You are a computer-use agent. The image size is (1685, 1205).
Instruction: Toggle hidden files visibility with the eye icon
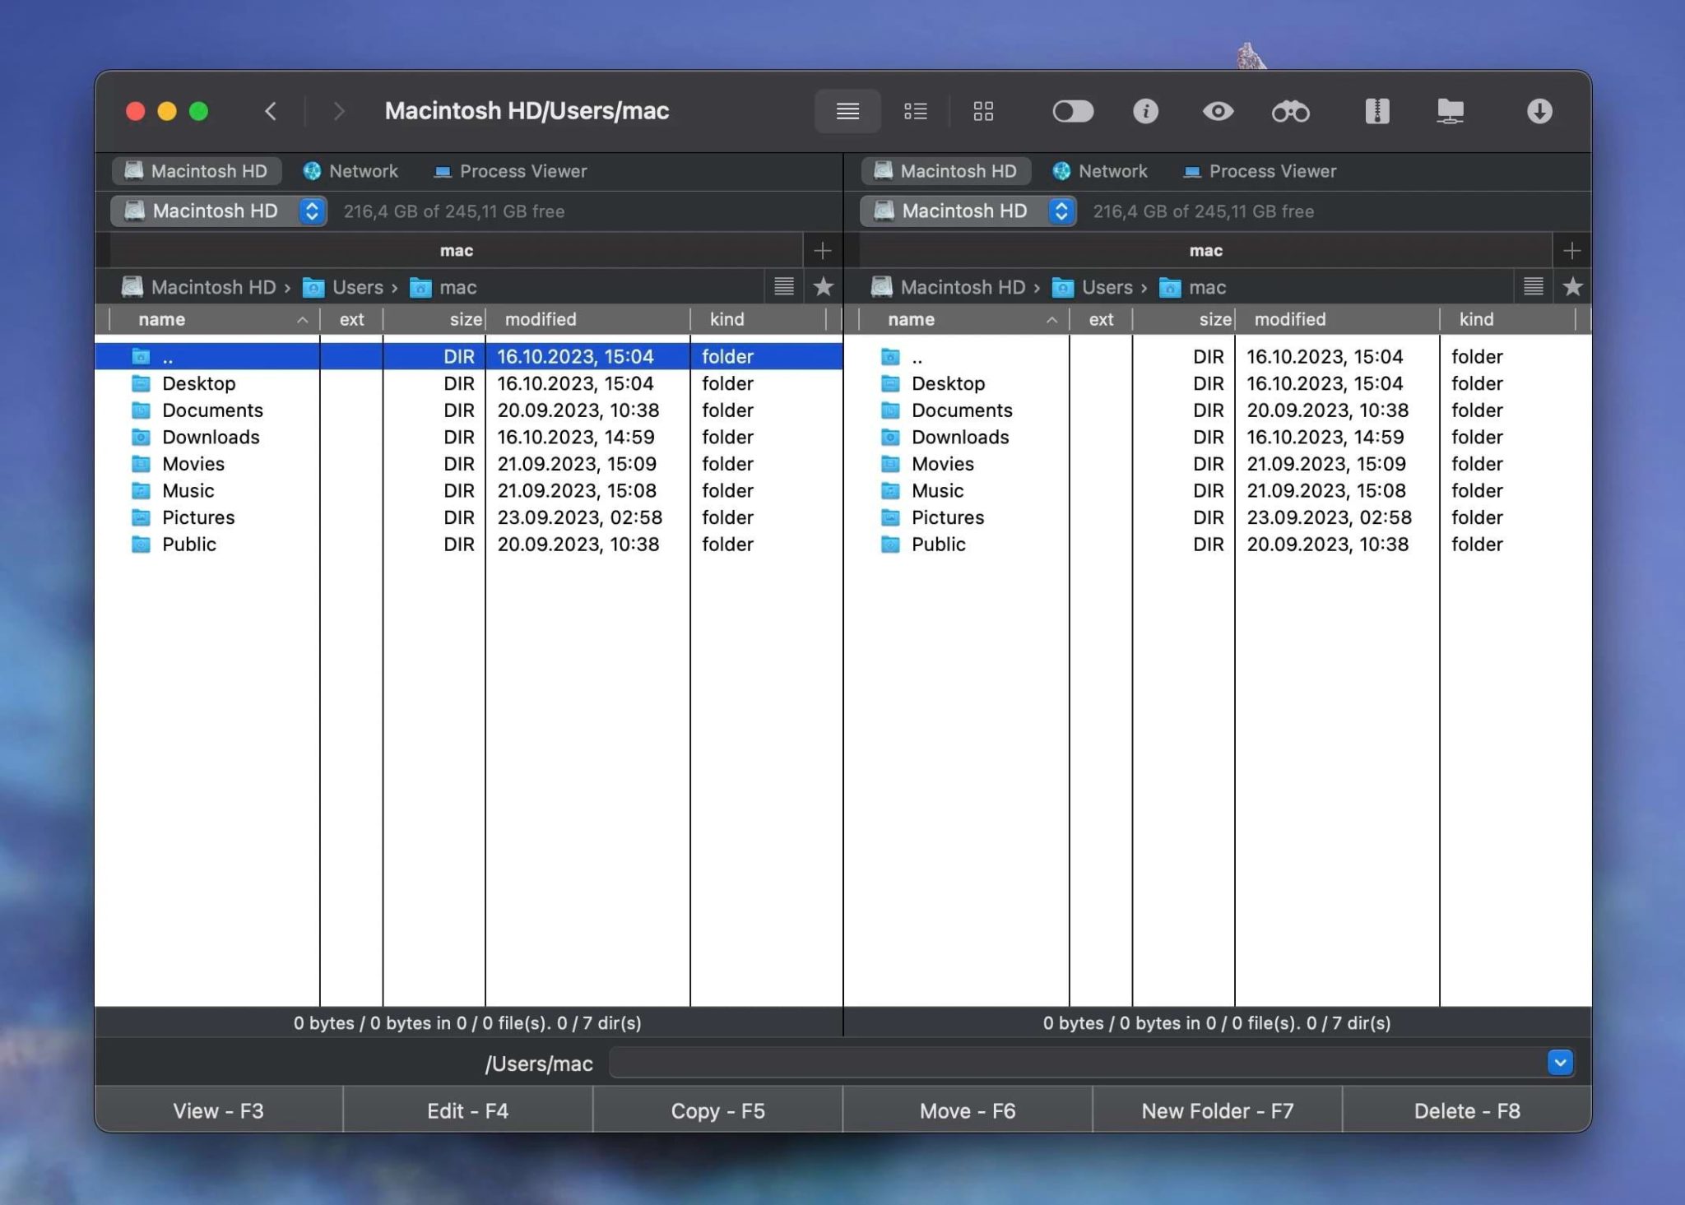coord(1218,111)
